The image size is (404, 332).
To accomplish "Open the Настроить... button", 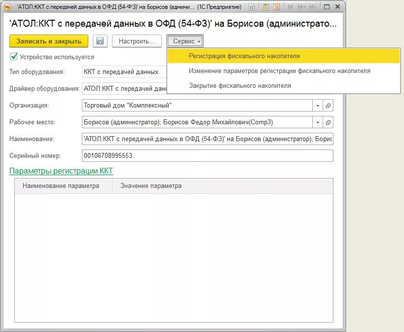I will coord(137,41).
